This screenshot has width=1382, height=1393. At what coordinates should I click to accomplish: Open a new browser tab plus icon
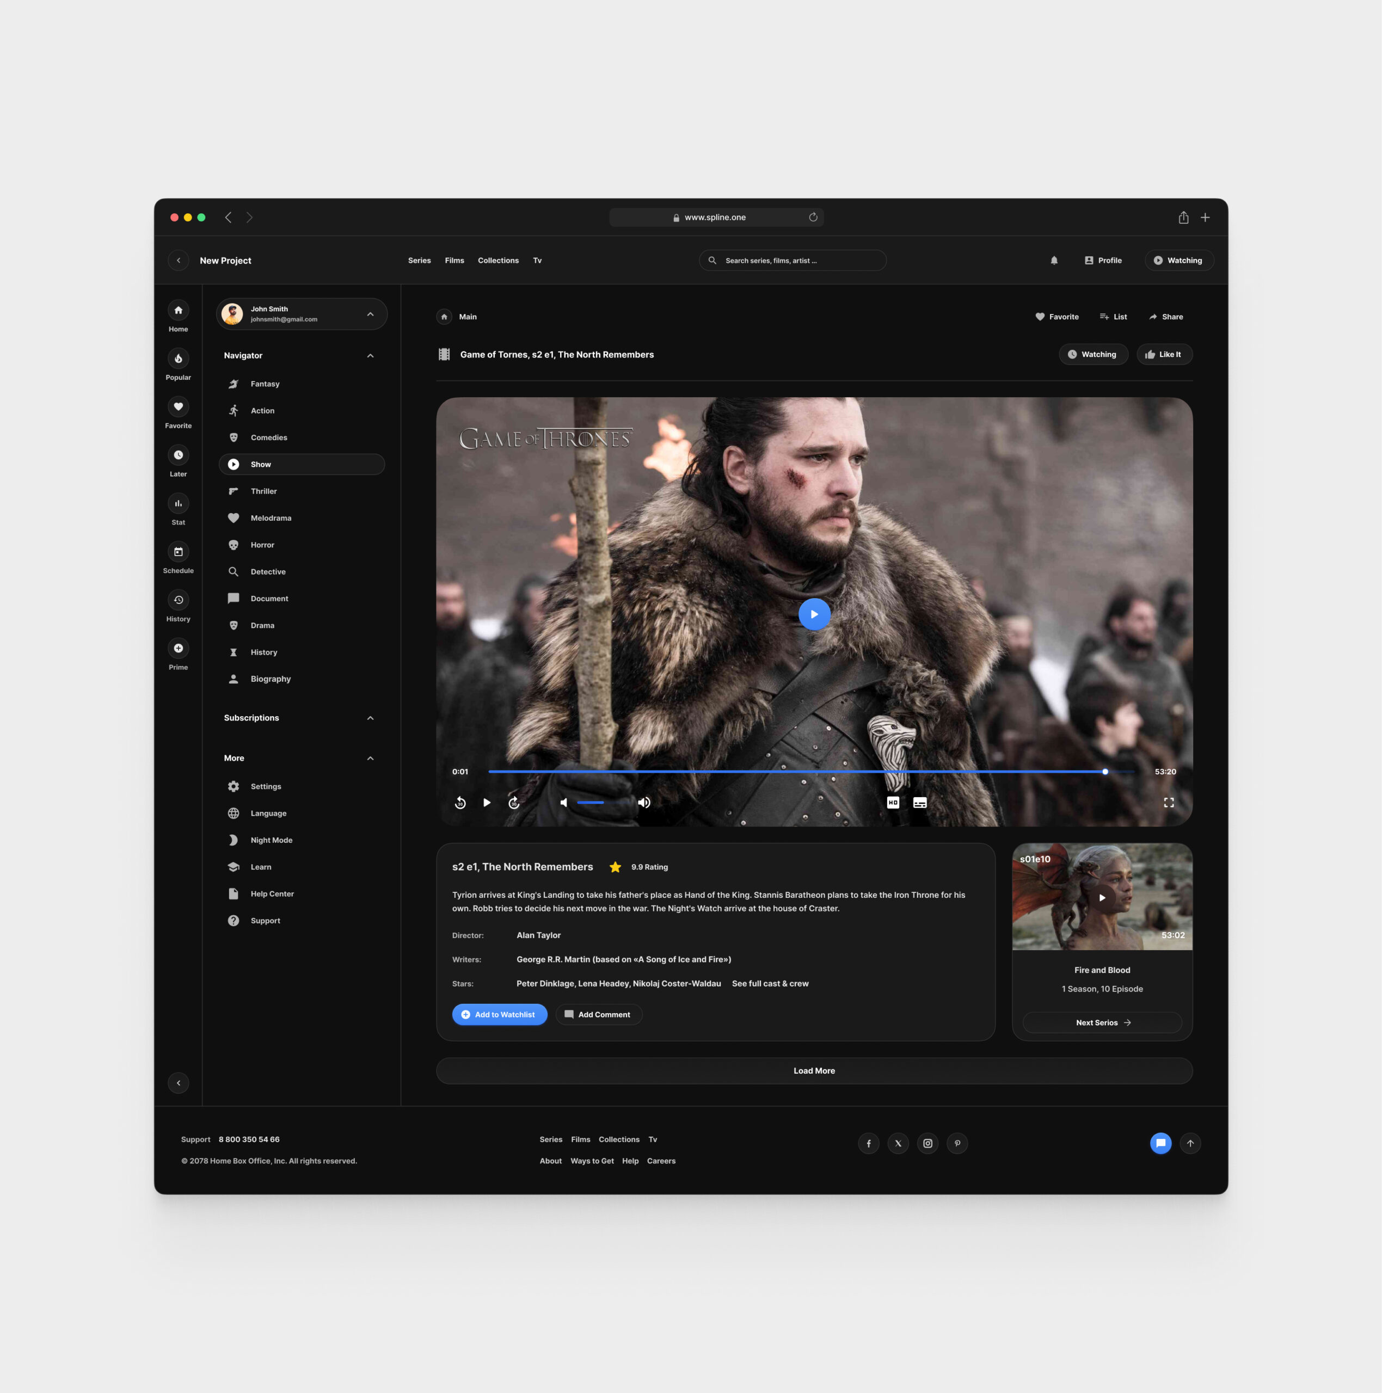point(1205,217)
